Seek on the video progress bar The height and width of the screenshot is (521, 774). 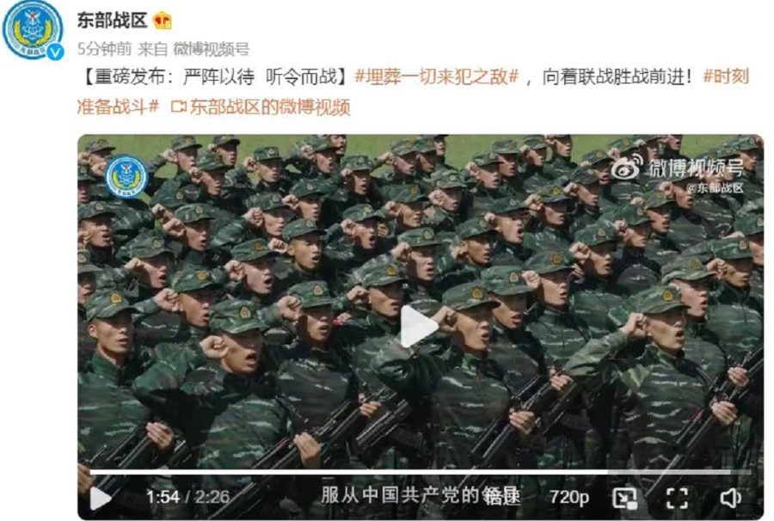click(x=420, y=472)
